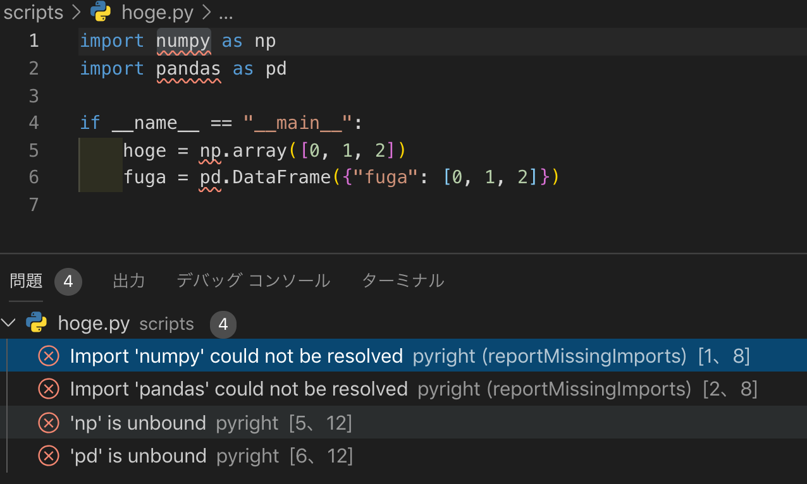The height and width of the screenshot is (484, 807).
Task: Click the Python file icon beside hoge.py in Problems
Action: pos(37,324)
